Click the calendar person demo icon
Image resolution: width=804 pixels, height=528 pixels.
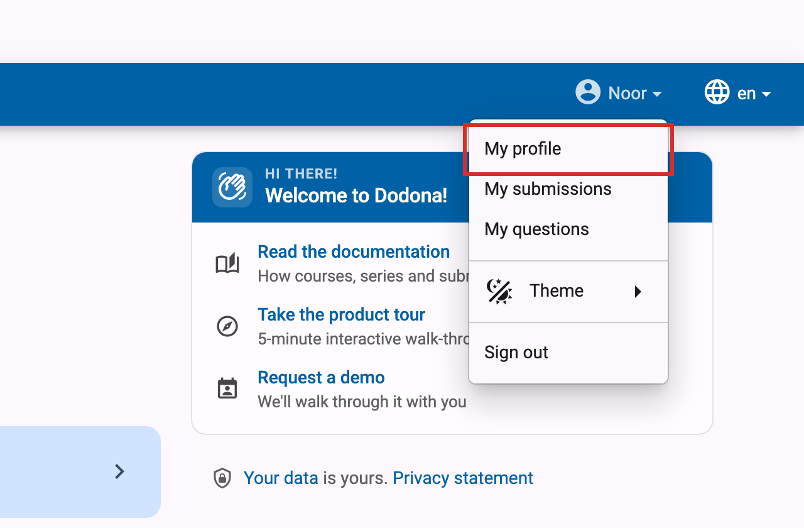point(227,388)
